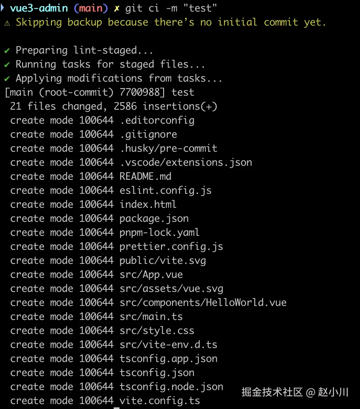Click the checkmark beside Applying modifications
This screenshot has width=360, height=409.
pos(7,78)
